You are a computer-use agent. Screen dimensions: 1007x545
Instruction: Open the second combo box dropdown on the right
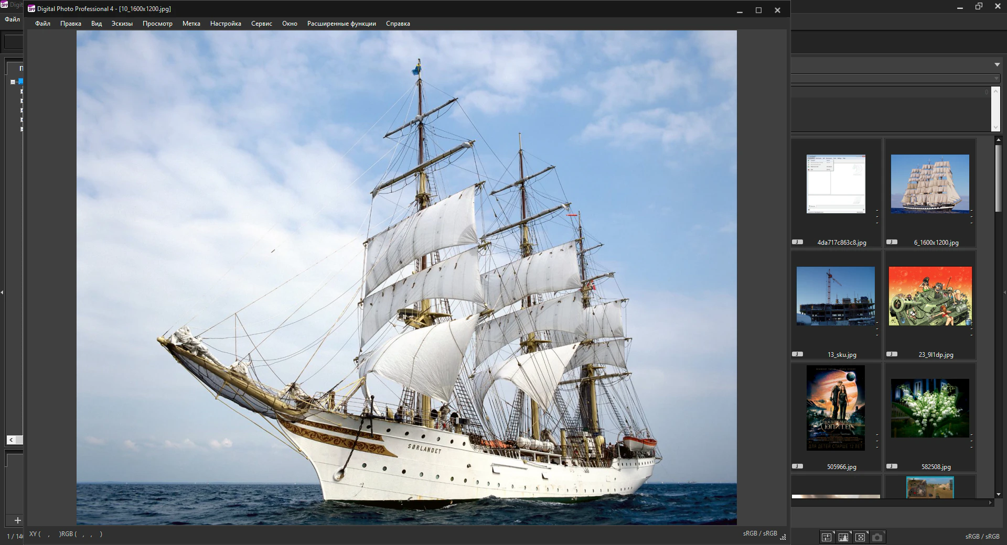pyautogui.click(x=995, y=79)
